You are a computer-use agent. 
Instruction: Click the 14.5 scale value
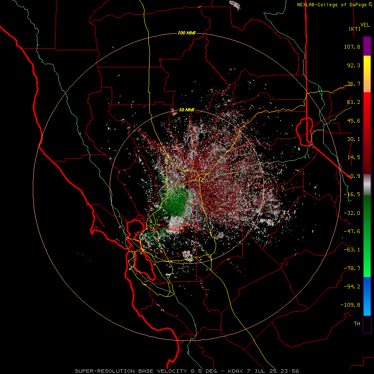click(354, 157)
